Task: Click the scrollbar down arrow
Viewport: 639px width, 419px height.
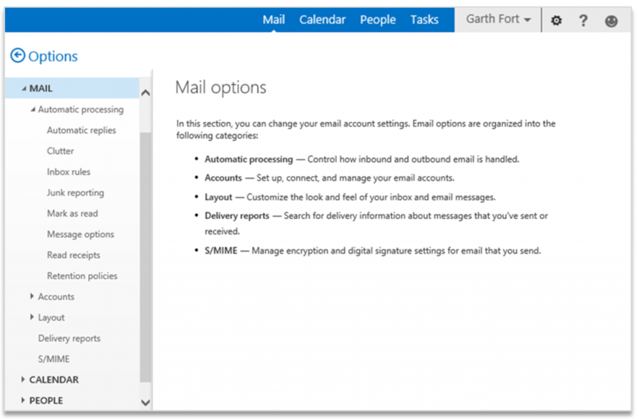Action: [145, 403]
